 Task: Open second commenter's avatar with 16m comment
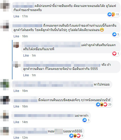click(5, 26)
